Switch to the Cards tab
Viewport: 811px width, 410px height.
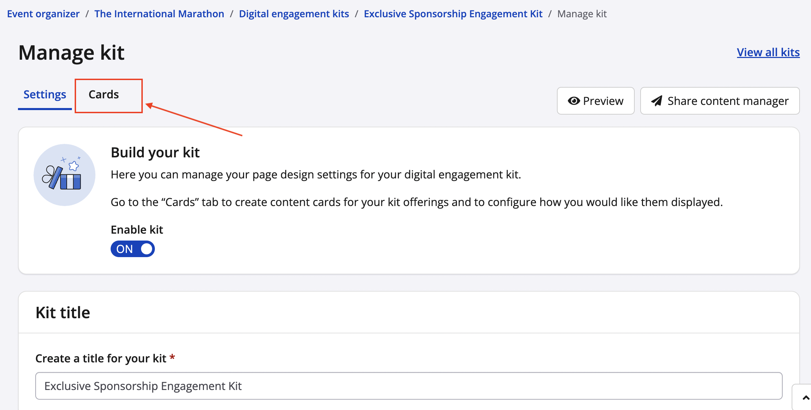click(x=104, y=95)
